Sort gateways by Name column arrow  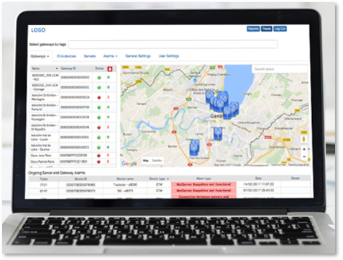coord(57,68)
